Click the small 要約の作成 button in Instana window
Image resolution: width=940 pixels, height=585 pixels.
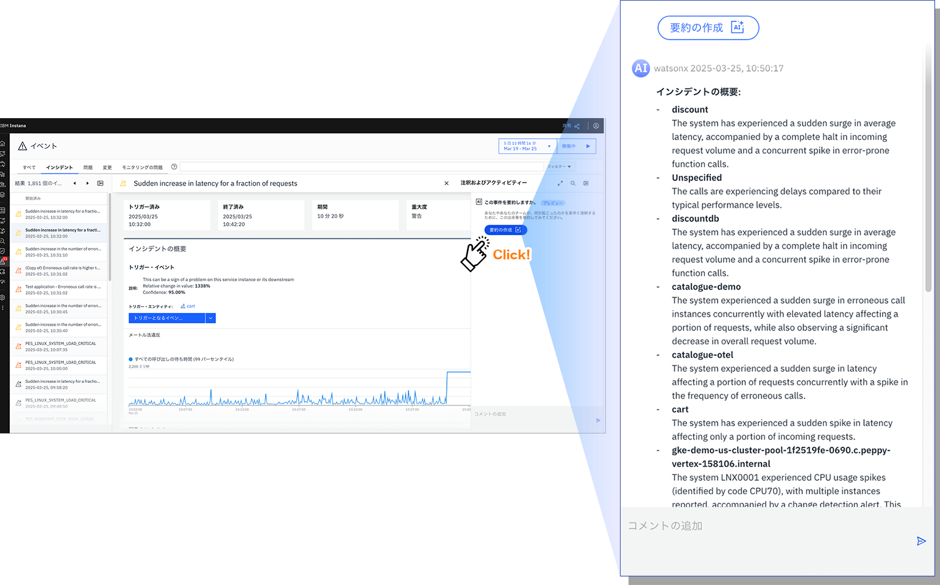pyautogui.click(x=505, y=230)
